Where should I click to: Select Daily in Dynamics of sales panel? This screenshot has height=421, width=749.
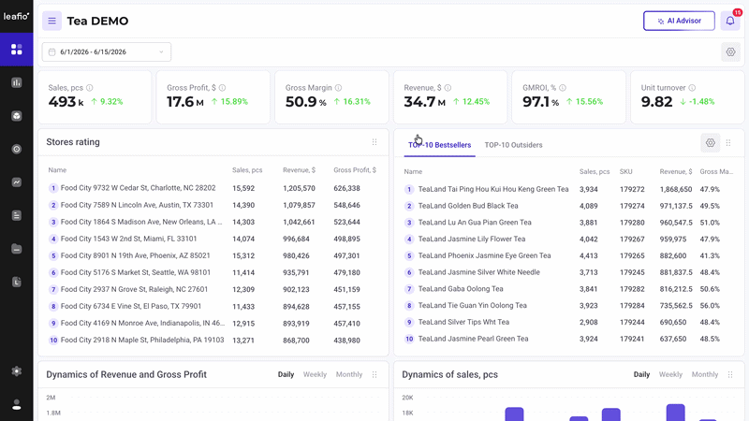pyautogui.click(x=641, y=375)
